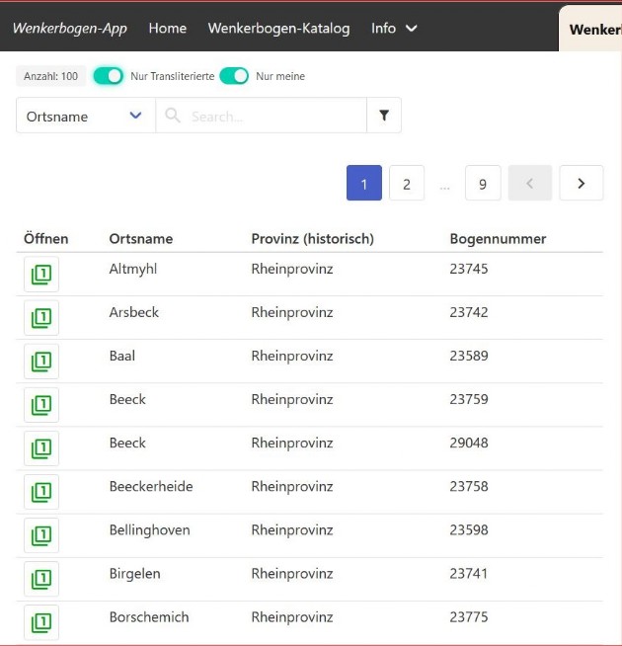Jump to page 9 of results
This screenshot has height=646, width=622.
[x=483, y=183]
